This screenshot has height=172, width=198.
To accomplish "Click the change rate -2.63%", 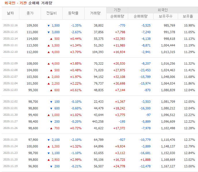I will (x=76, y=32).
